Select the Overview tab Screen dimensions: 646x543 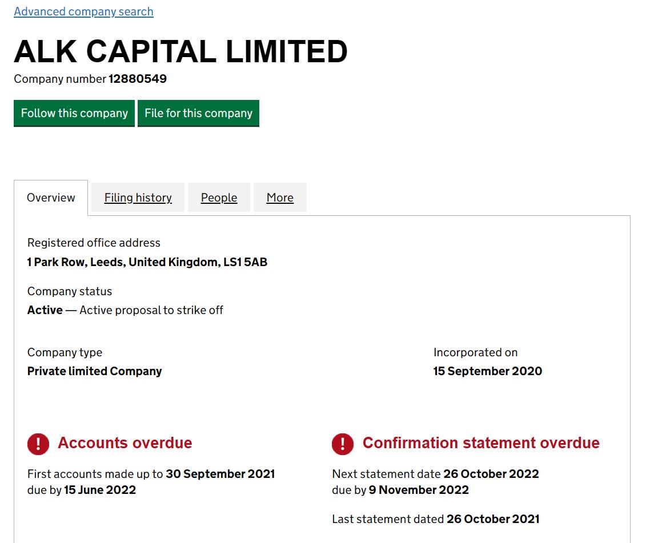pos(51,198)
